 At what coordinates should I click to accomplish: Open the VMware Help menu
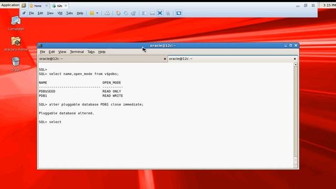point(80,13)
